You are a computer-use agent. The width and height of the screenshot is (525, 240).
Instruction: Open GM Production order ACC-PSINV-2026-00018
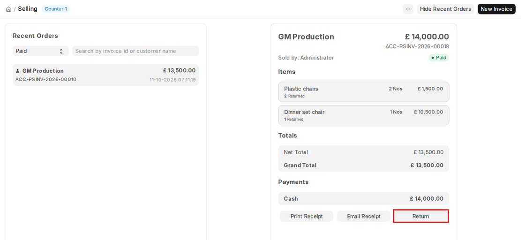point(105,75)
